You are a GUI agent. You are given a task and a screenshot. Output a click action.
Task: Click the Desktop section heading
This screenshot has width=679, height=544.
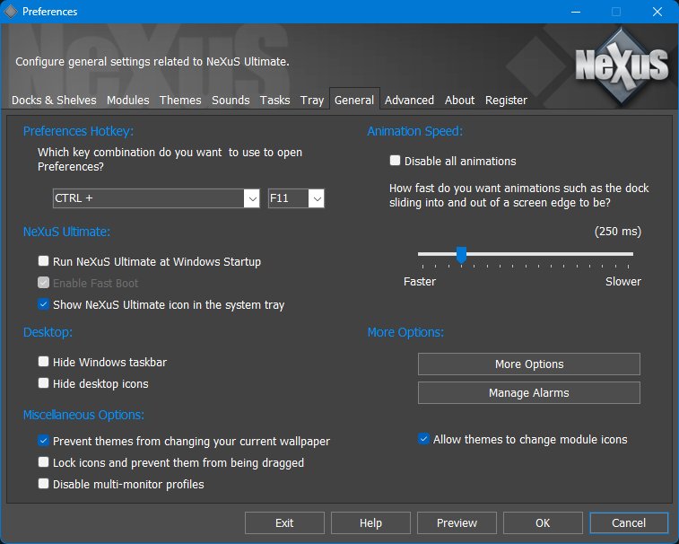pyautogui.click(x=48, y=332)
